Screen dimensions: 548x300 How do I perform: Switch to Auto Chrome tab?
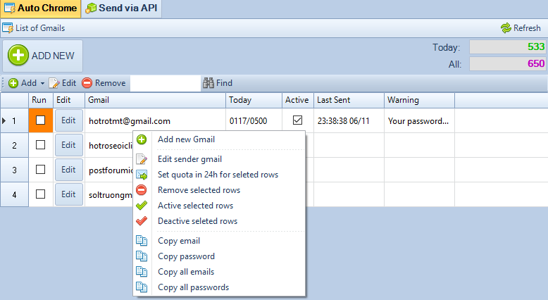point(41,8)
